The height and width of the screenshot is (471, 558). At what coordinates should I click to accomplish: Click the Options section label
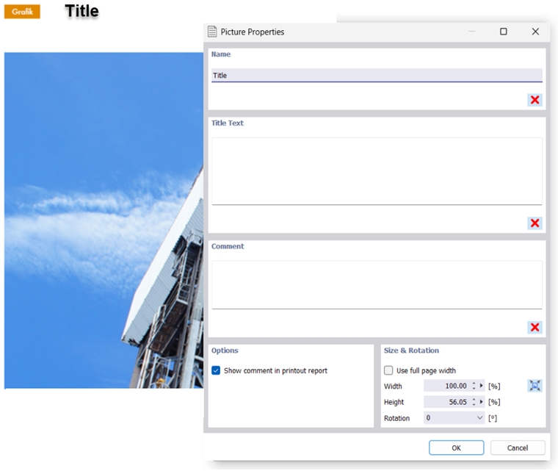pos(225,350)
